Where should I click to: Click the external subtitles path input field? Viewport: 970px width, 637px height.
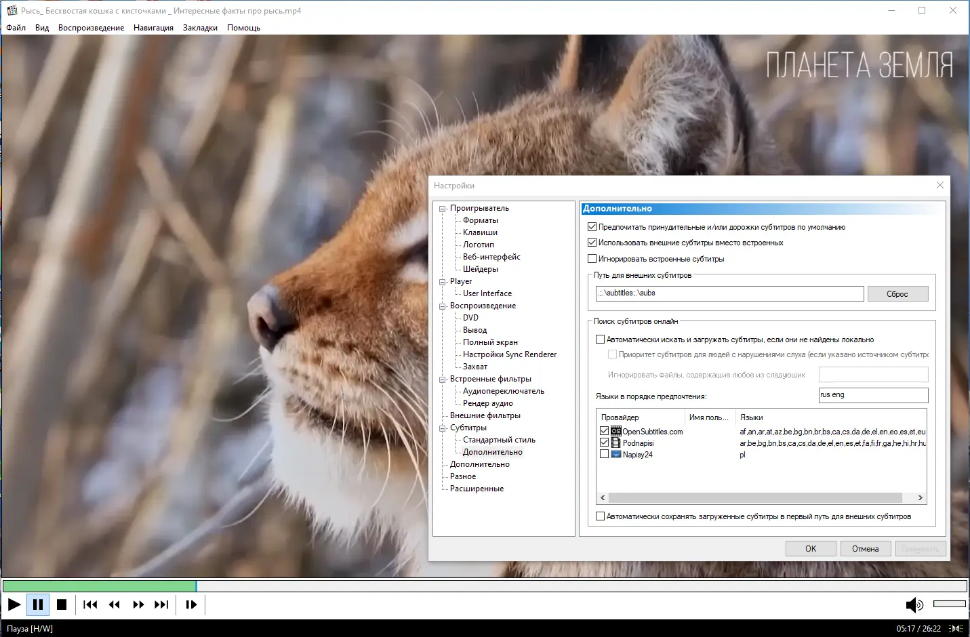[x=729, y=293]
